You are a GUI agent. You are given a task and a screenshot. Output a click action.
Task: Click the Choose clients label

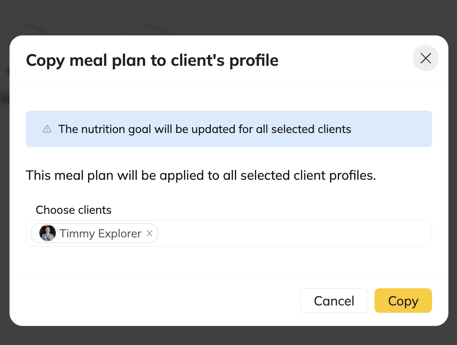(73, 210)
